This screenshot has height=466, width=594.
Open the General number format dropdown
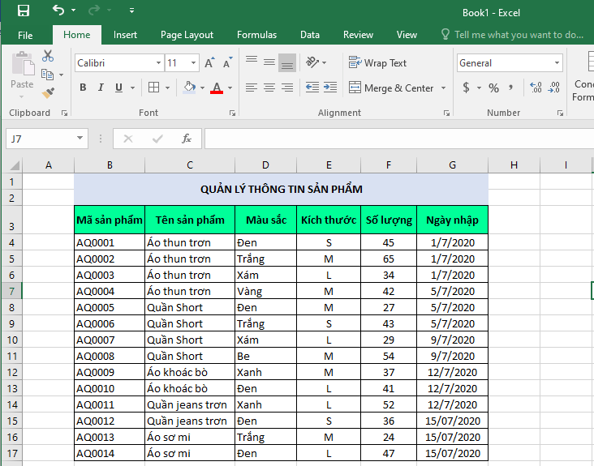point(557,62)
